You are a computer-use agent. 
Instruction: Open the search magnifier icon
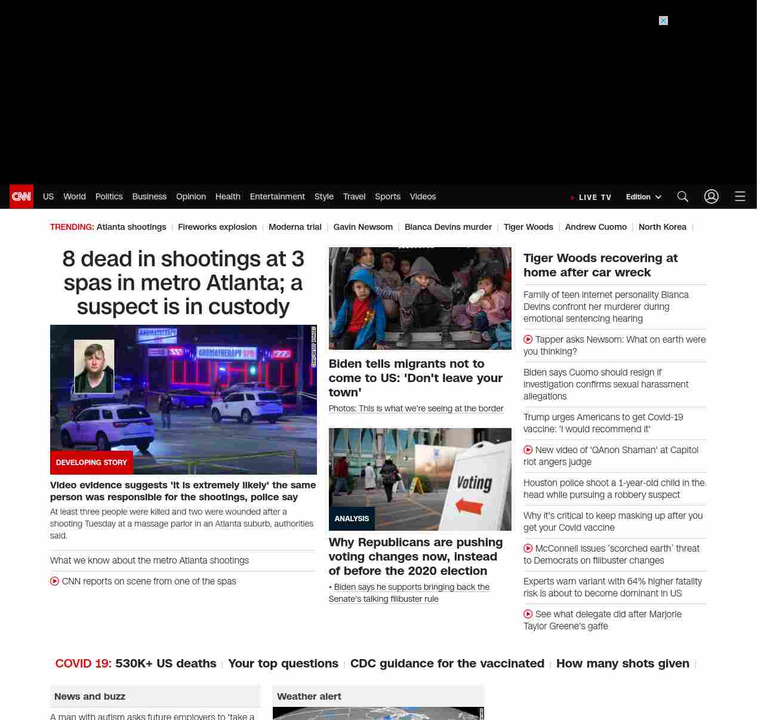tap(683, 196)
